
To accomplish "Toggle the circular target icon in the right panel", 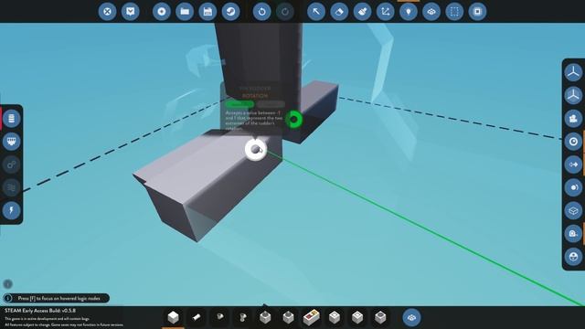I will 573,142.
